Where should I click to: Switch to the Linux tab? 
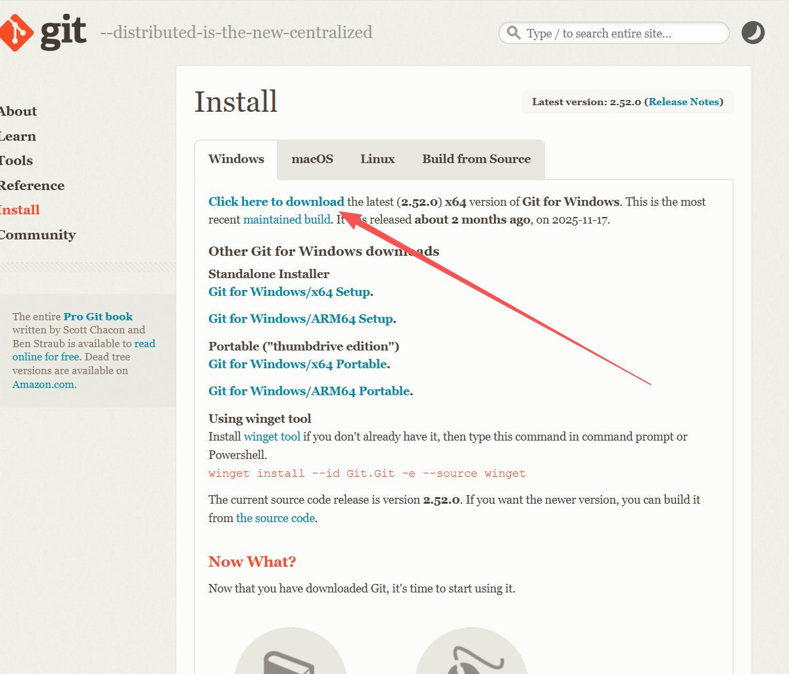point(377,159)
